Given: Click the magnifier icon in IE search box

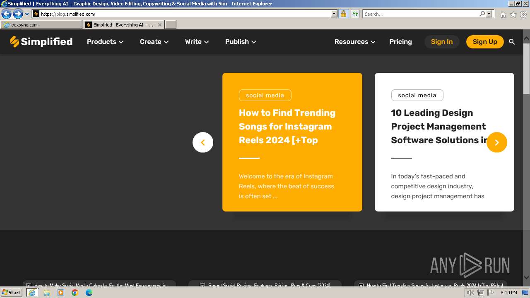Looking at the screenshot, I should [482, 14].
